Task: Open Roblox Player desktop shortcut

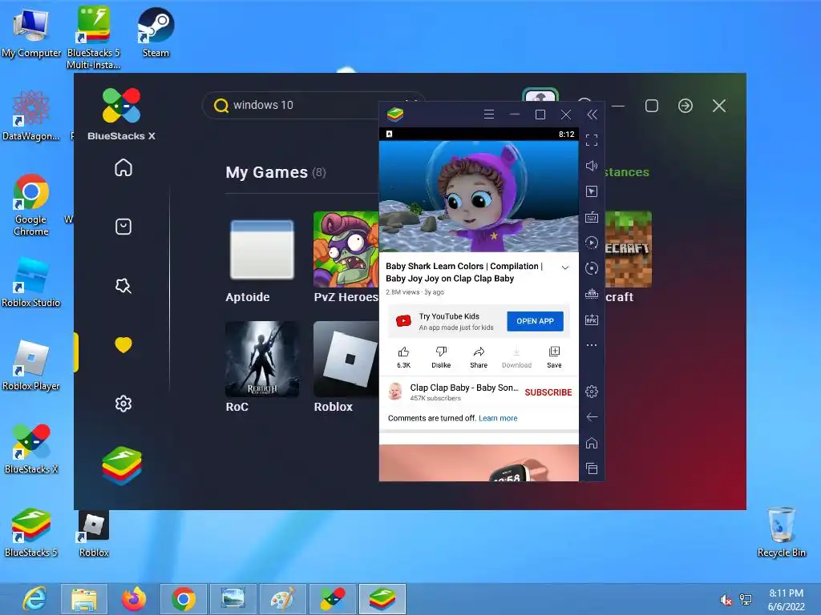Action: pos(31,365)
